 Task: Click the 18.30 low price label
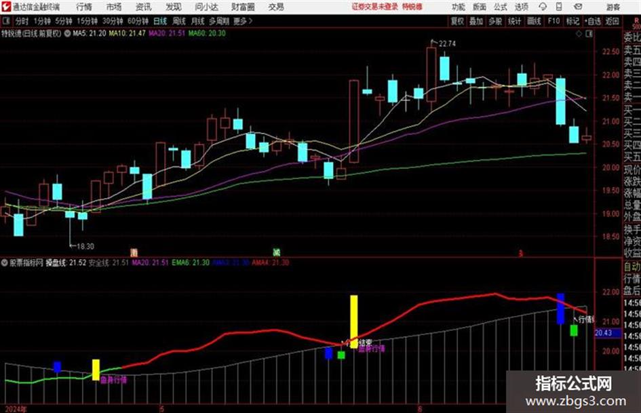tap(85, 246)
